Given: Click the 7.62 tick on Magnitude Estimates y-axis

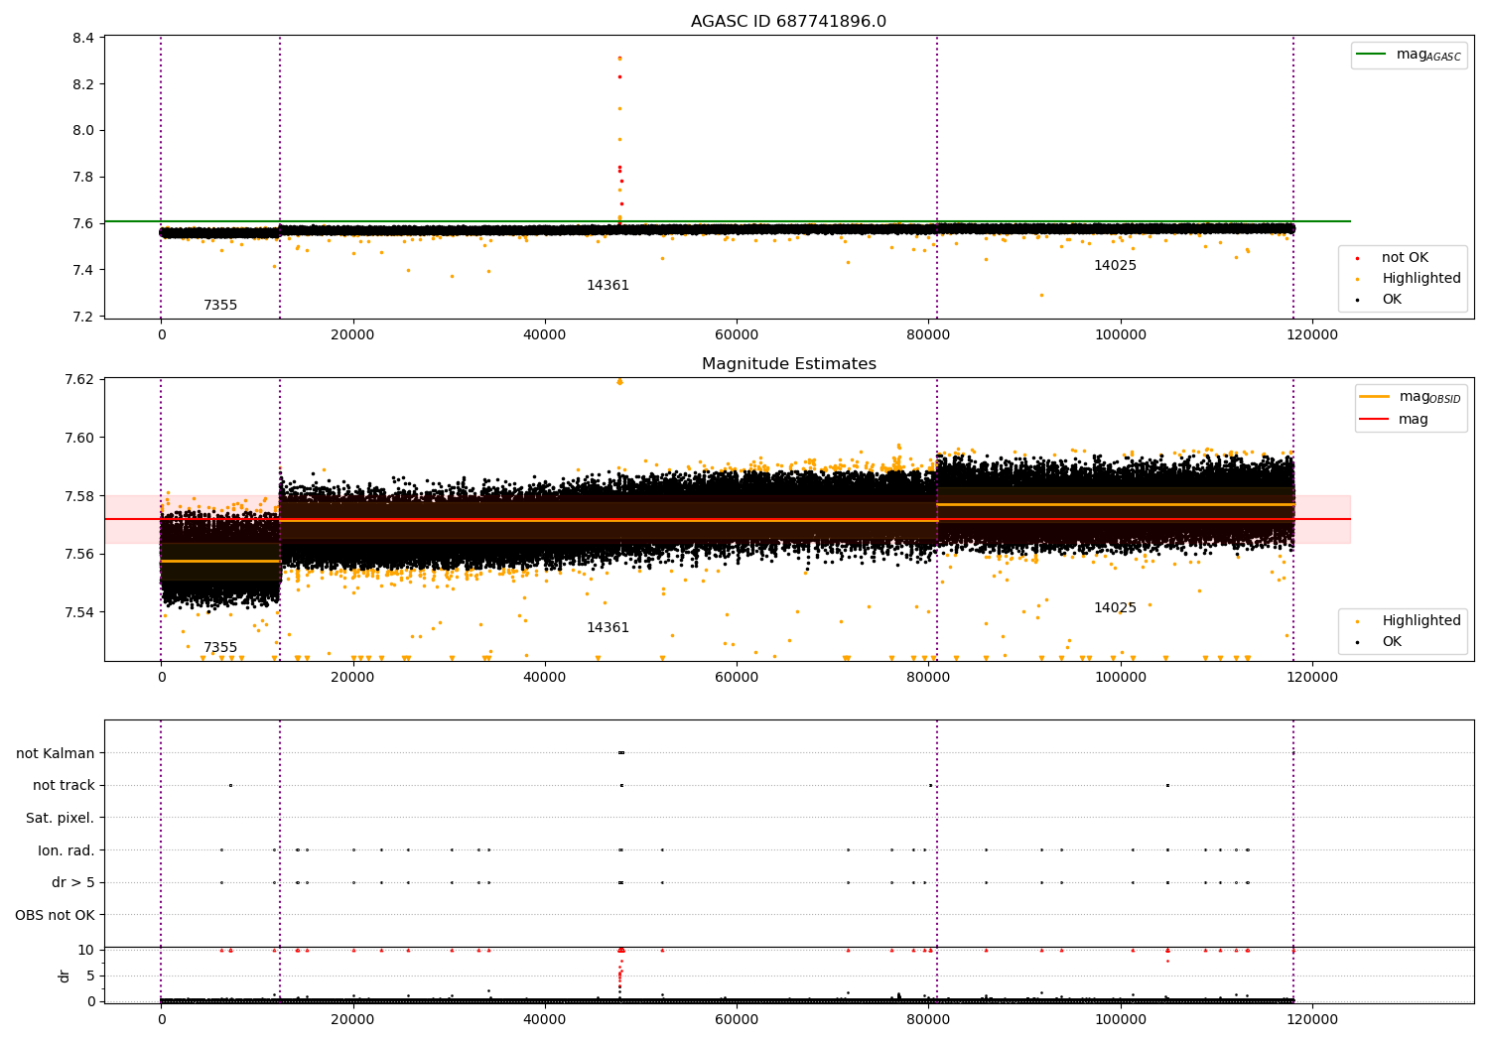Looking at the screenshot, I should (79, 379).
